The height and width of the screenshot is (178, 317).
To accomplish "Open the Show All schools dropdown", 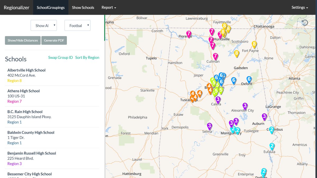I will pyautogui.click(x=44, y=25).
